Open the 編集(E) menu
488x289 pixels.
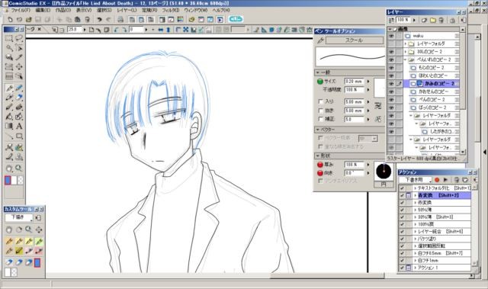point(43,10)
